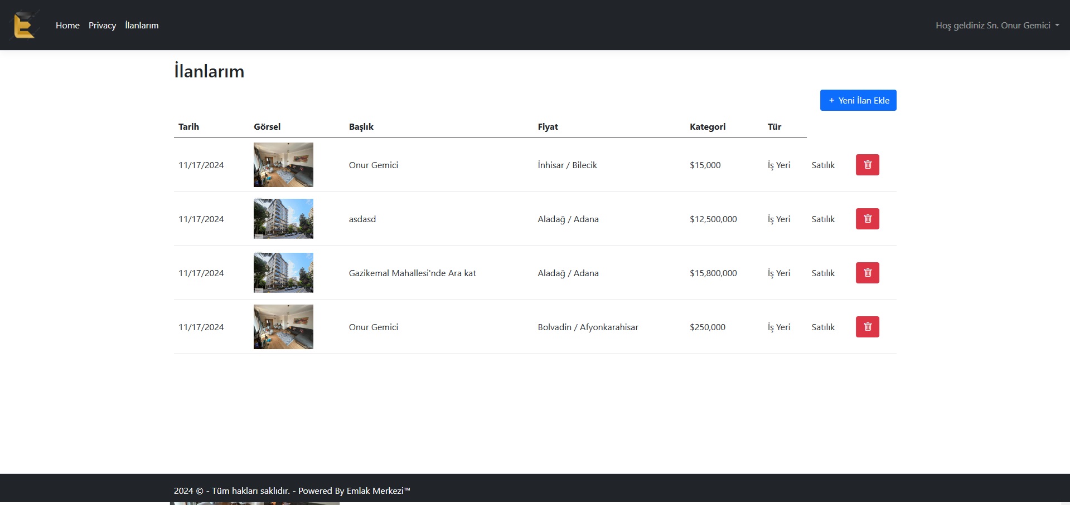The height and width of the screenshot is (505, 1070).
Task: Click 'Onur Gemici' title in $250,000 row
Action: [374, 327]
